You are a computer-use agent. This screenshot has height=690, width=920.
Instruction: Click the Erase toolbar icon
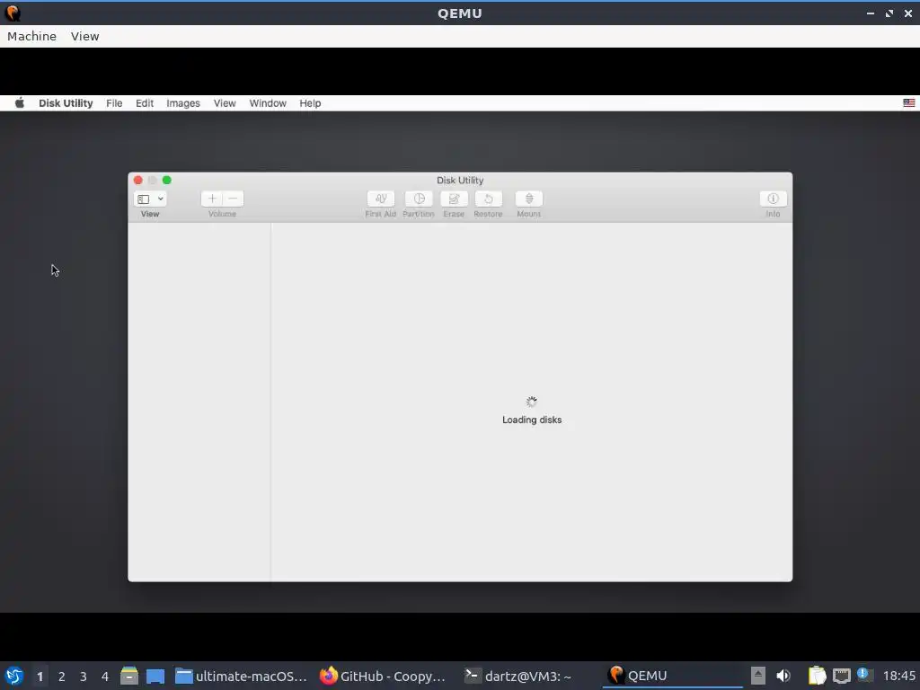tap(454, 199)
